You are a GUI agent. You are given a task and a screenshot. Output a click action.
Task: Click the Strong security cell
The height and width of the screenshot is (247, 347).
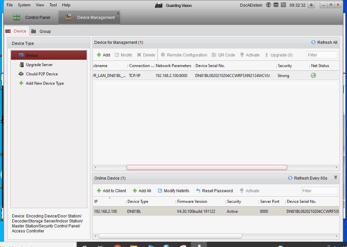pos(283,75)
